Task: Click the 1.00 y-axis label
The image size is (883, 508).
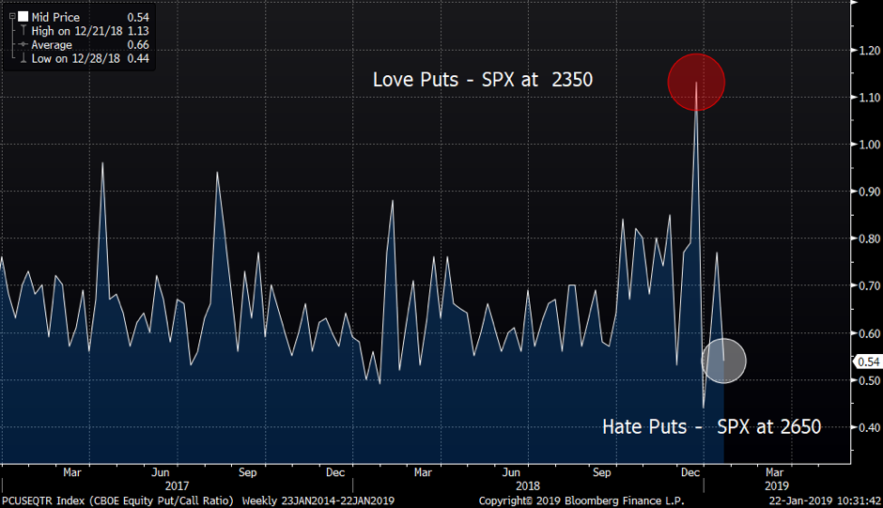Action: coord(870,145)
